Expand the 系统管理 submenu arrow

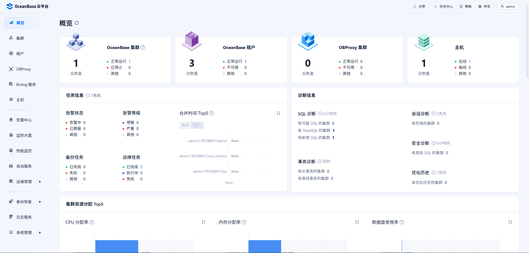coord(40,233)
